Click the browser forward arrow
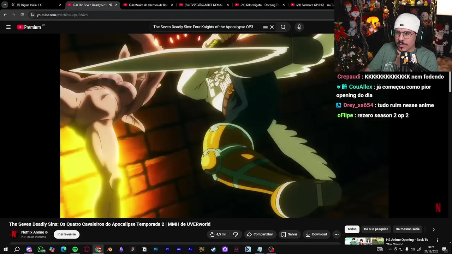The image size is (452, 254). click(x=13, y=15)
